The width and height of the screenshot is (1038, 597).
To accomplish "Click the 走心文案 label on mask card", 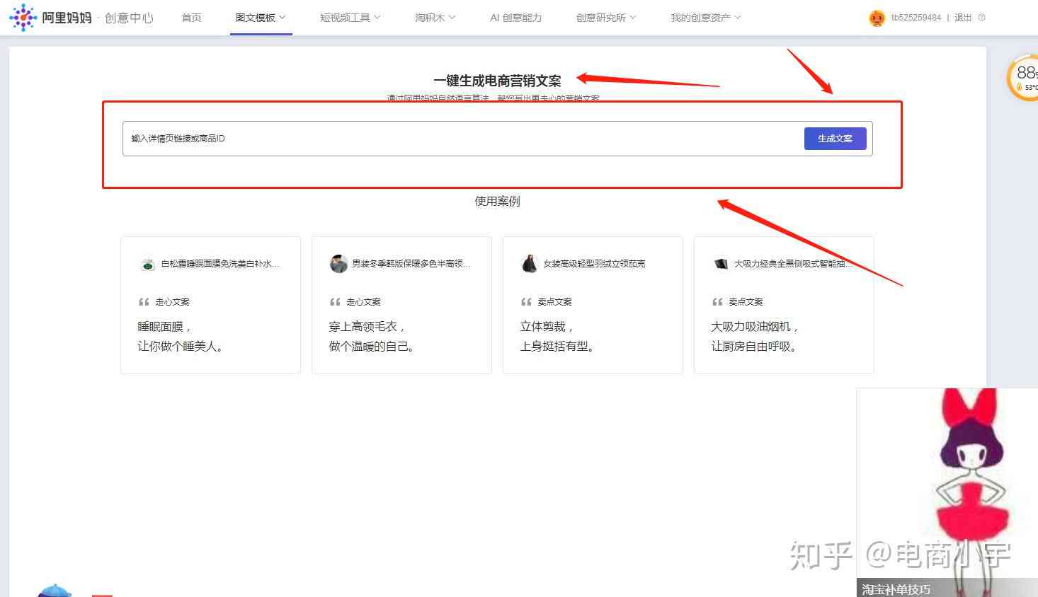I will tap(173, 302).
